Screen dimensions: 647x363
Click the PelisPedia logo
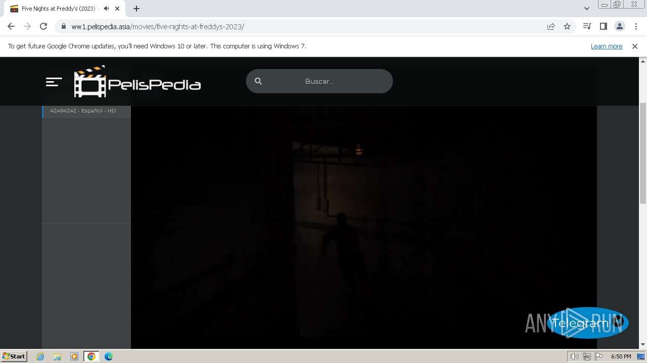point(137,81)
